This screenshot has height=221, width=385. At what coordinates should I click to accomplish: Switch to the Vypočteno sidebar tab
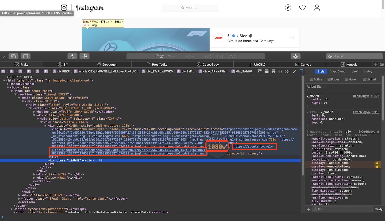coord(338,71)
